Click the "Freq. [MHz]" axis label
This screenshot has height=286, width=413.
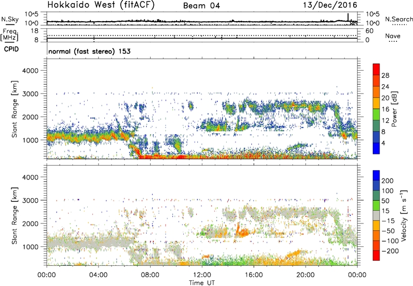[x=9, y=35]
